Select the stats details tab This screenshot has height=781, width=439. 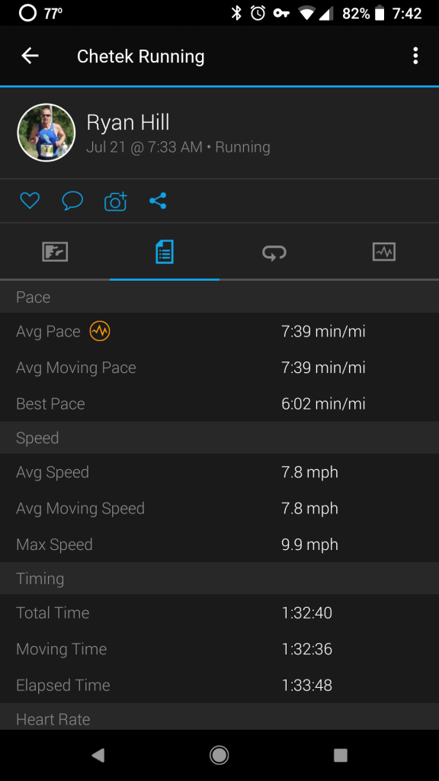point(165,252)
